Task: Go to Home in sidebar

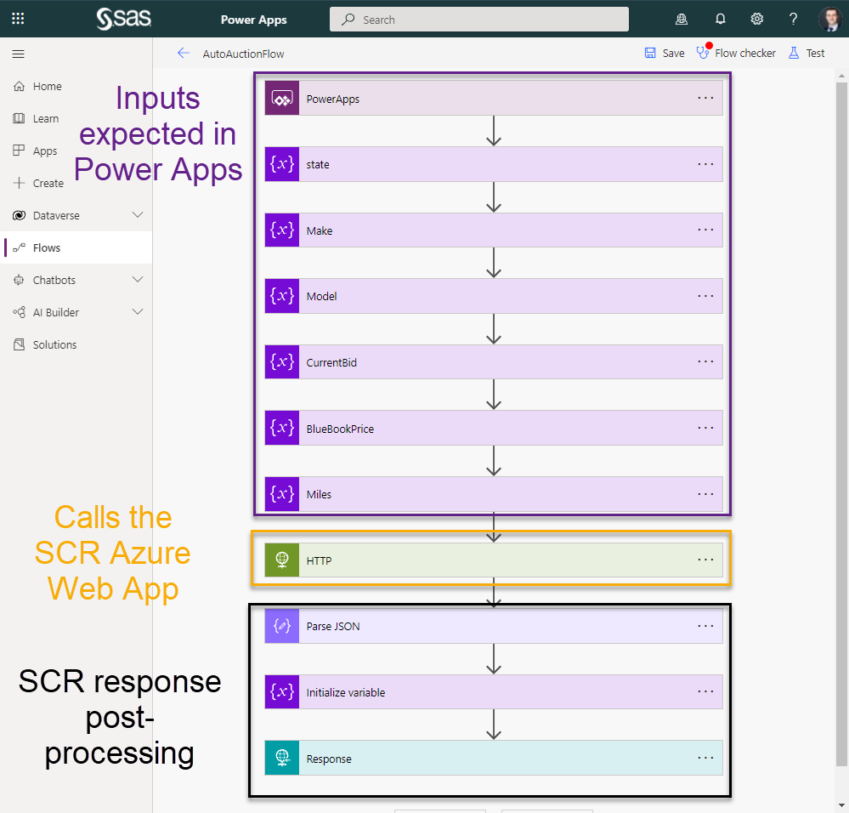Action: click(x=76, y=86)
